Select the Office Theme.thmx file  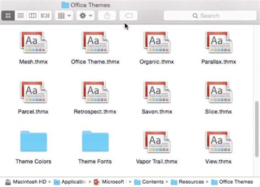click(x=95, y=43)
